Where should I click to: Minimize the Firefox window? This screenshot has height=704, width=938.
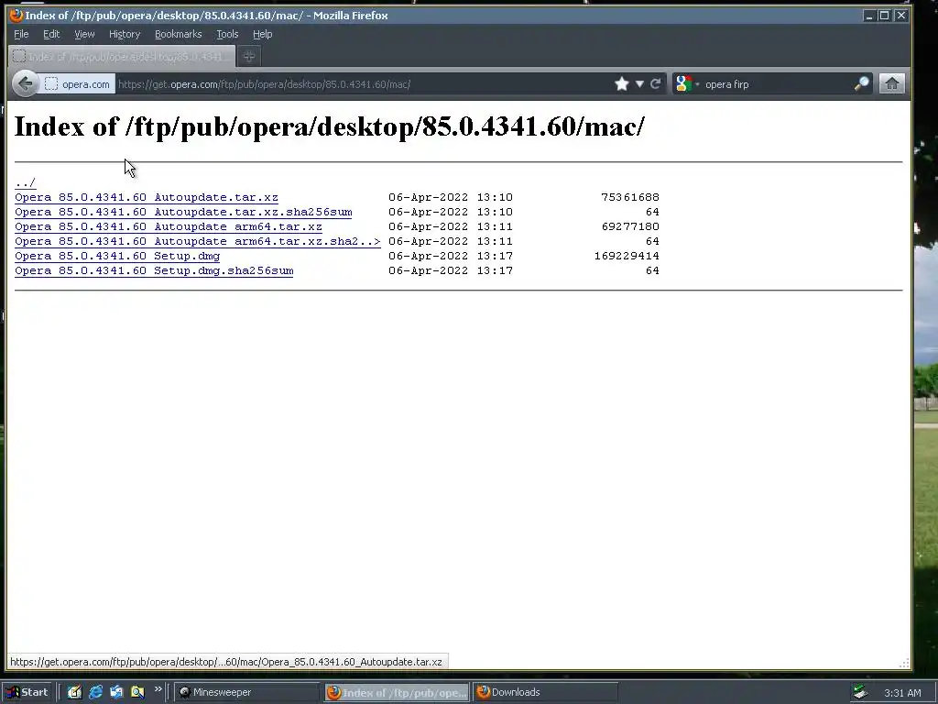pyautogui.click(x=869, y=16)
